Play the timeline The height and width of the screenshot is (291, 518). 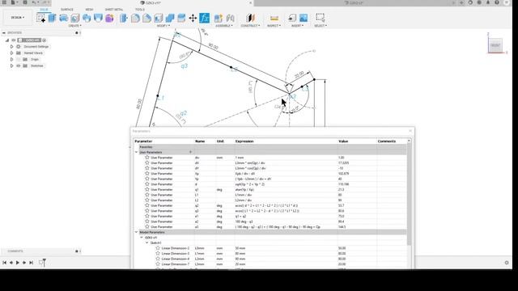pyautogui.click(x=18, y=263)
